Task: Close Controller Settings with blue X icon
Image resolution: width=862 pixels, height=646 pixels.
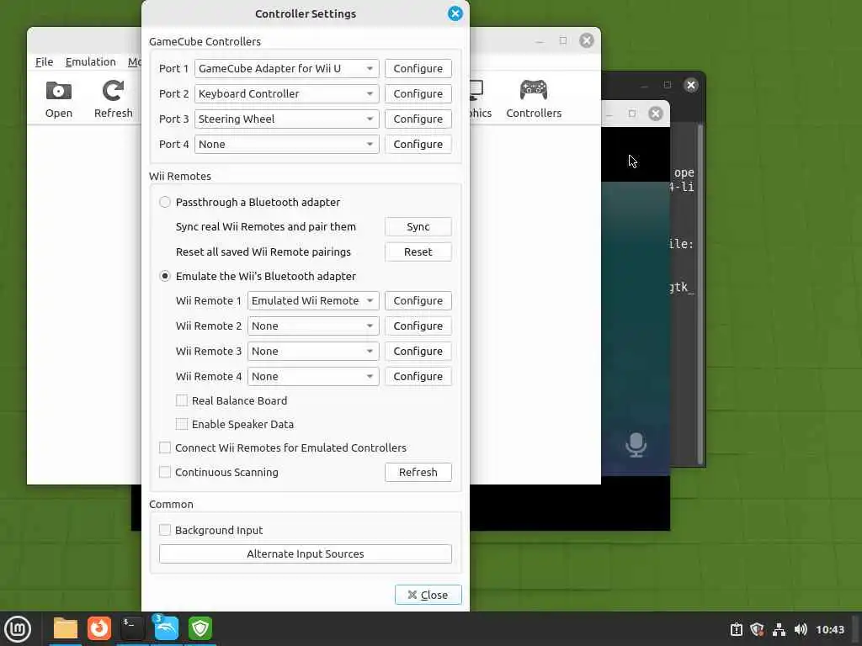Action: pyautogui.click(x=455, y=13)
